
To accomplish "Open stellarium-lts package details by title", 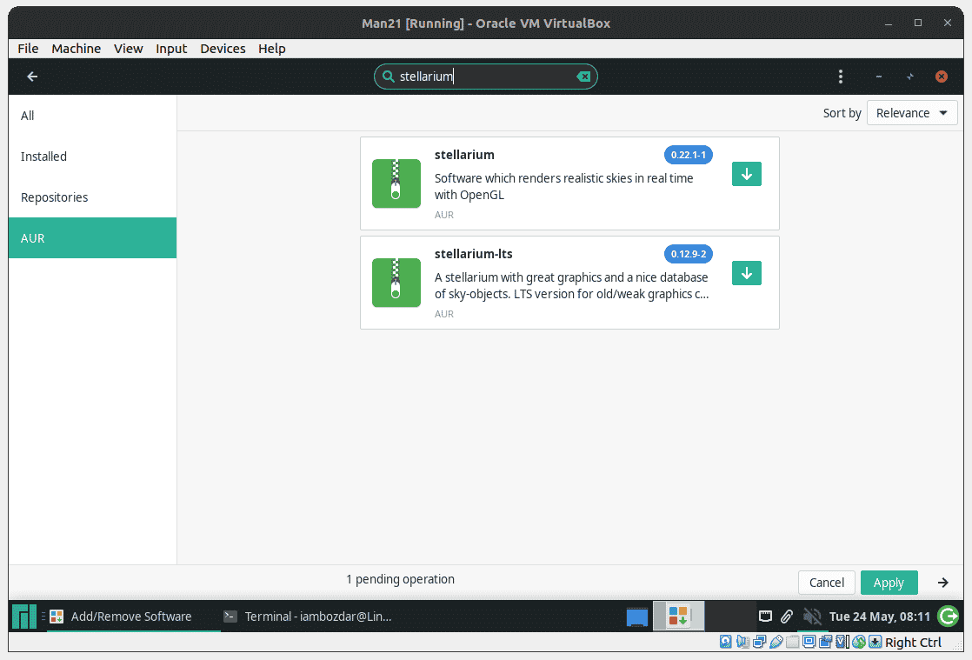I will [x=473, y=254].
